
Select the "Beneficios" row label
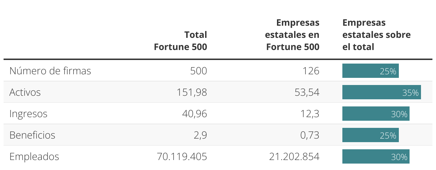(32, 135)
